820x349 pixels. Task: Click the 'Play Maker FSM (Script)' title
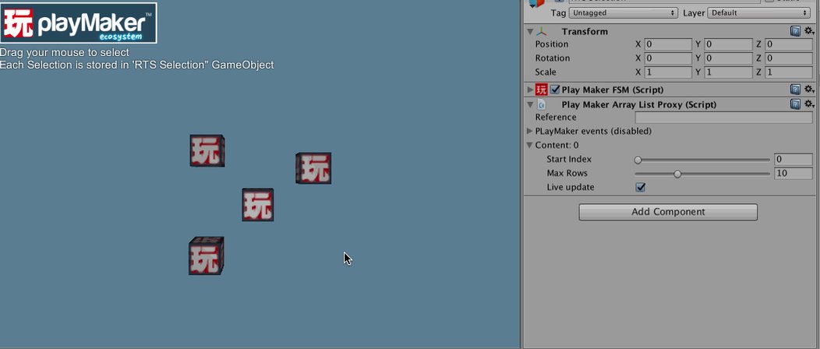tap(613, 90)
